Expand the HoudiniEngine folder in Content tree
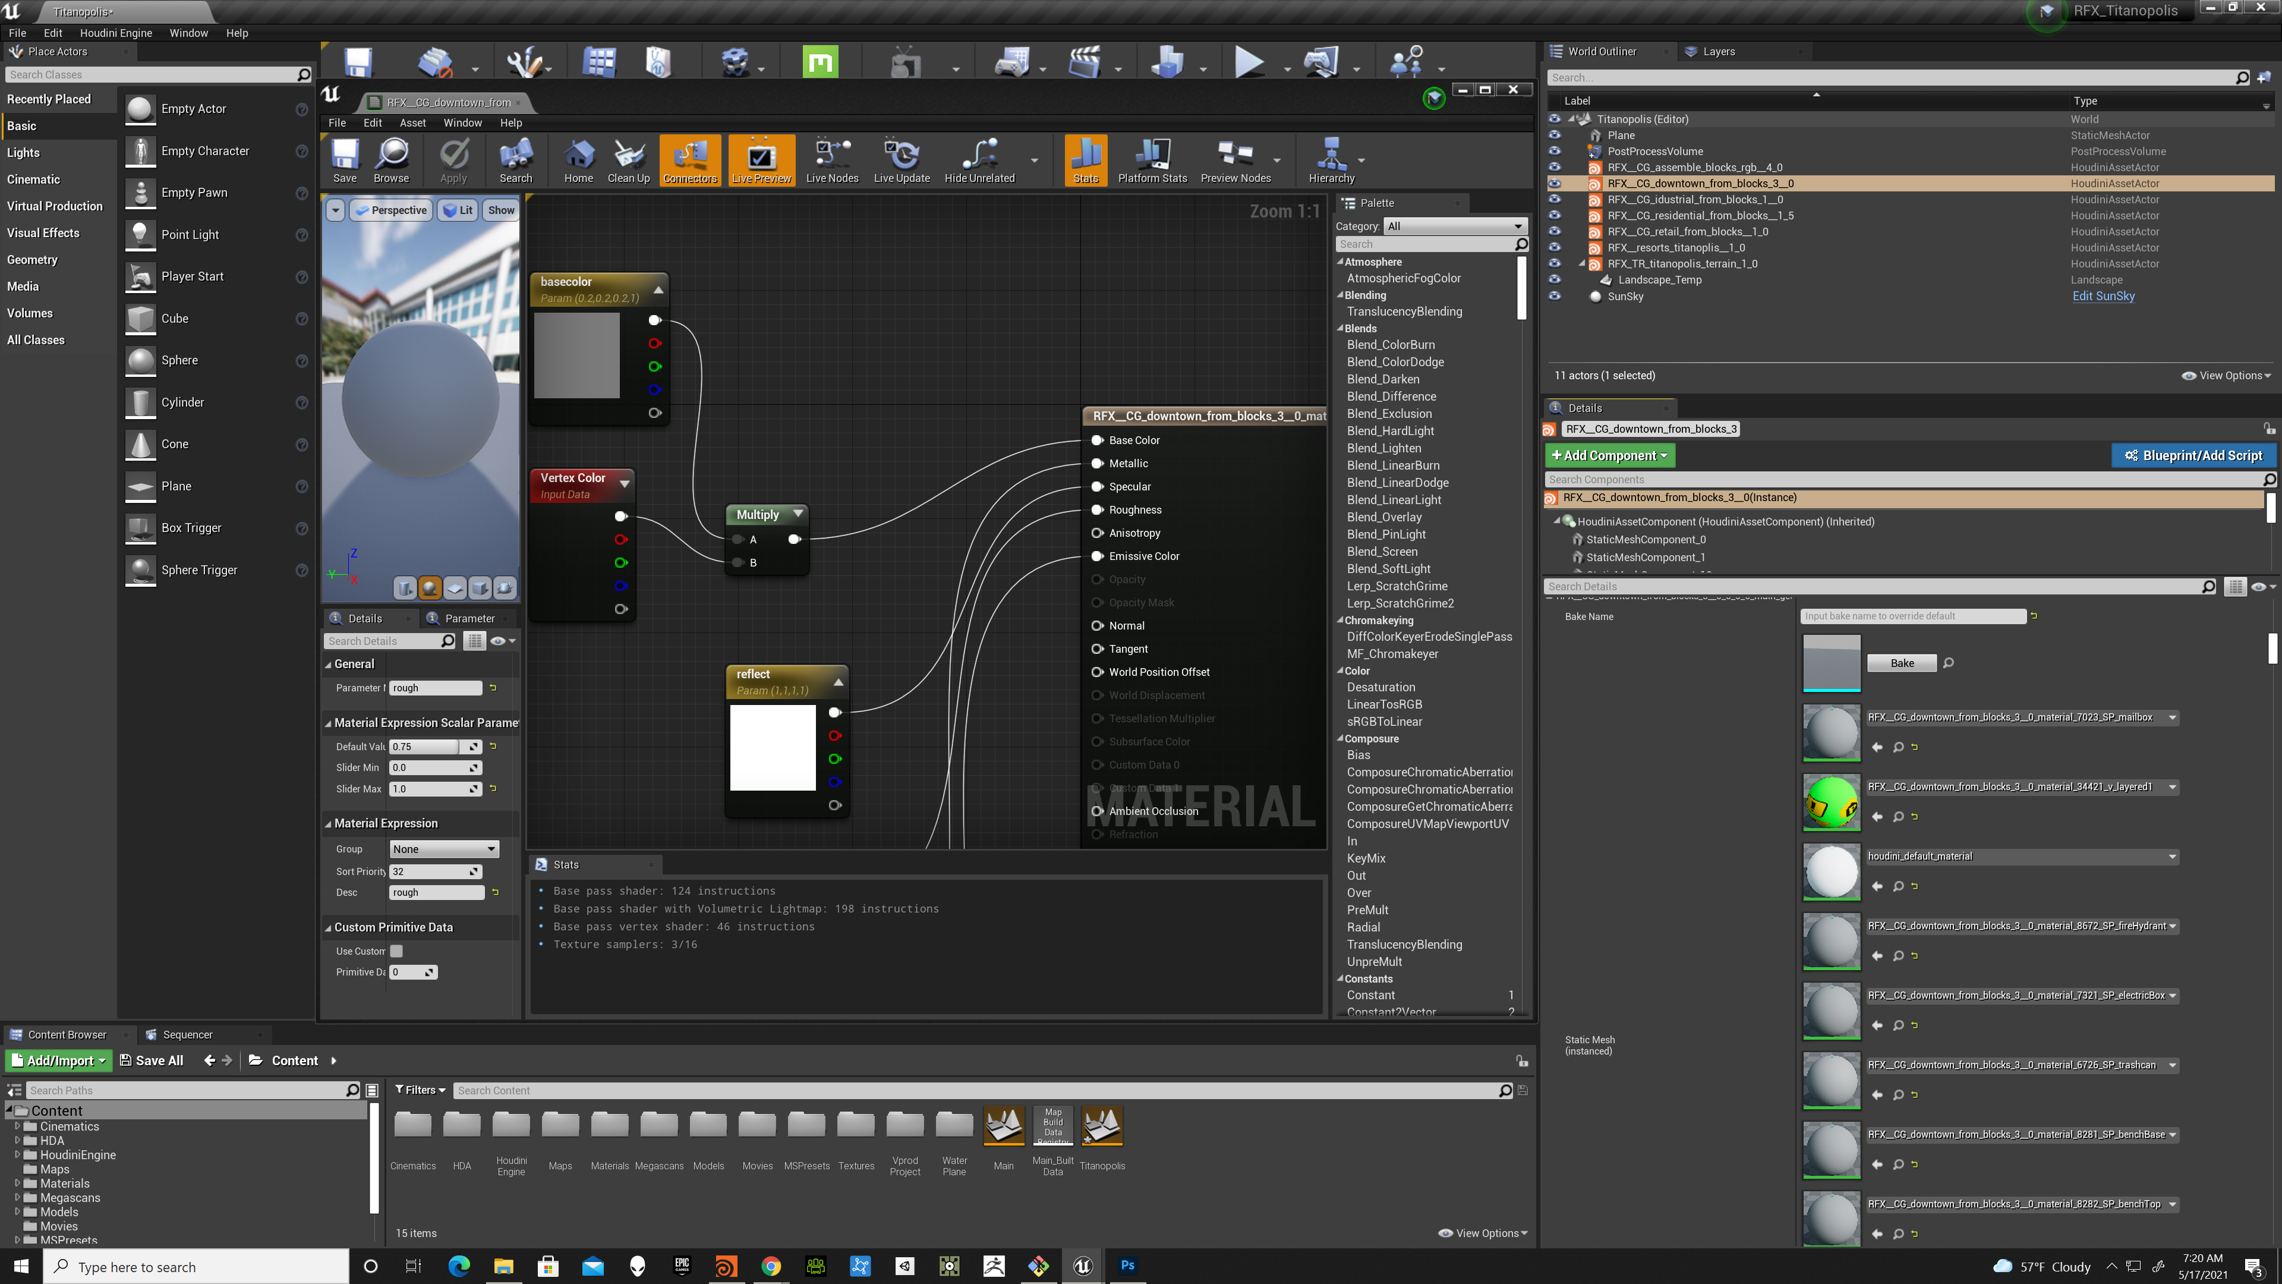 (17, 1154)
